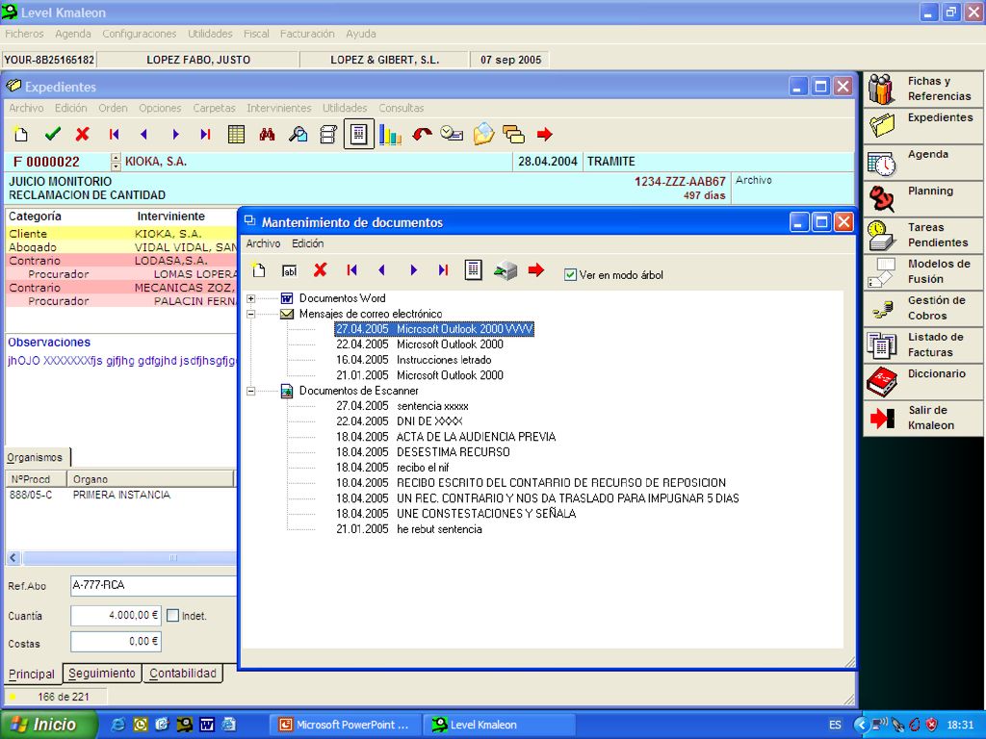This screenshot has height=739, width=986.
Task: Open the Facturación menu
Action: click(x=307, y=34)
